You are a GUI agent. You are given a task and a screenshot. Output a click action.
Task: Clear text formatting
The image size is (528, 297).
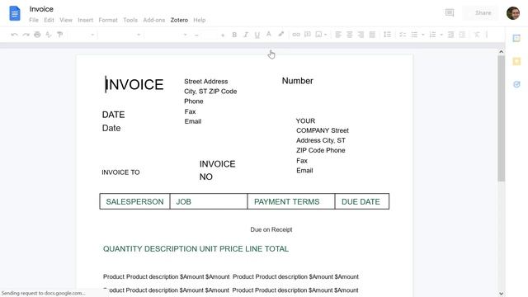pos(477,35)
